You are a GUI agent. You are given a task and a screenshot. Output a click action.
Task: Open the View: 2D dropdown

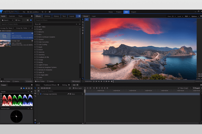(171, 16)
